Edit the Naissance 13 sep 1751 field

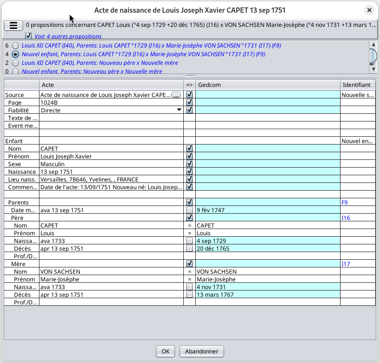111,172
